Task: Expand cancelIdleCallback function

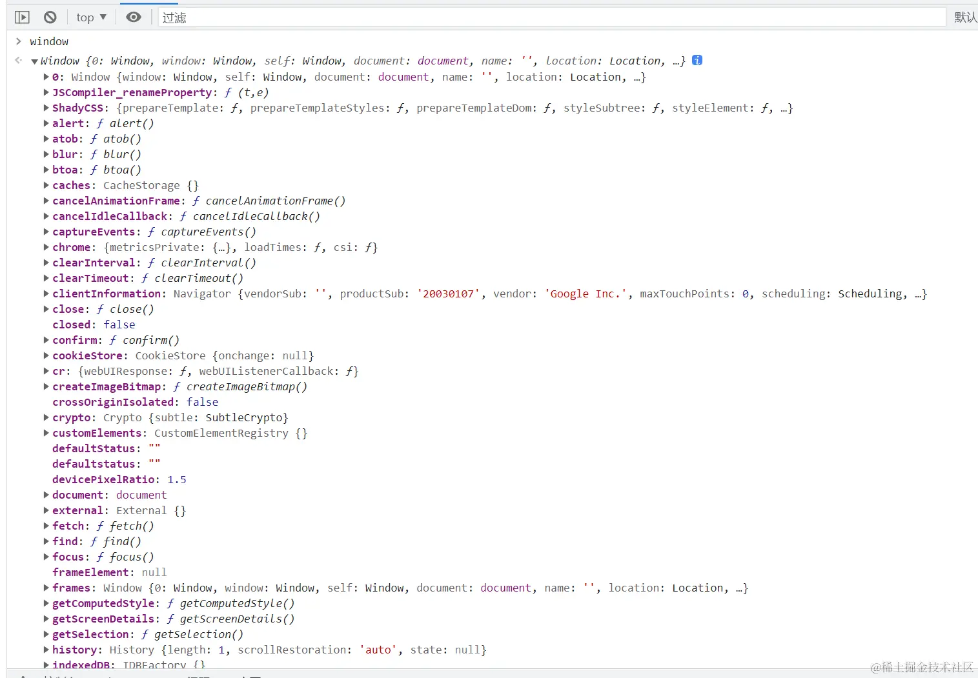Action: pos(46,216)
